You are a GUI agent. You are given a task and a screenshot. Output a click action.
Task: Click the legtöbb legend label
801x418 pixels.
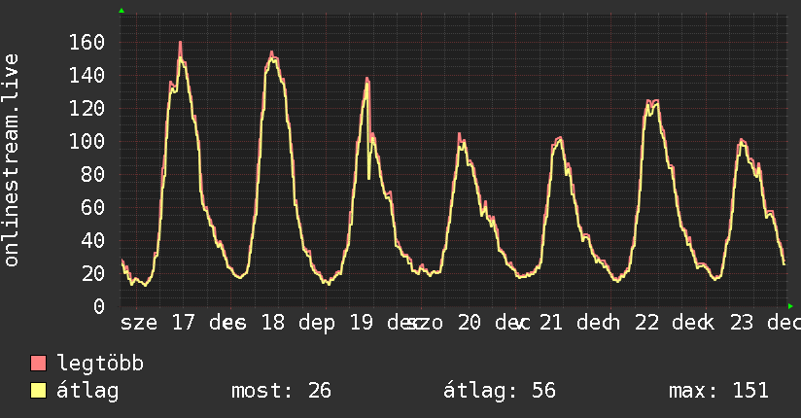(100, 364)
